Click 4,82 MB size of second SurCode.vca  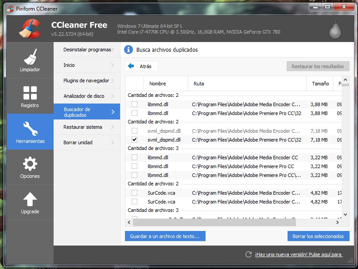coord(319,202)
